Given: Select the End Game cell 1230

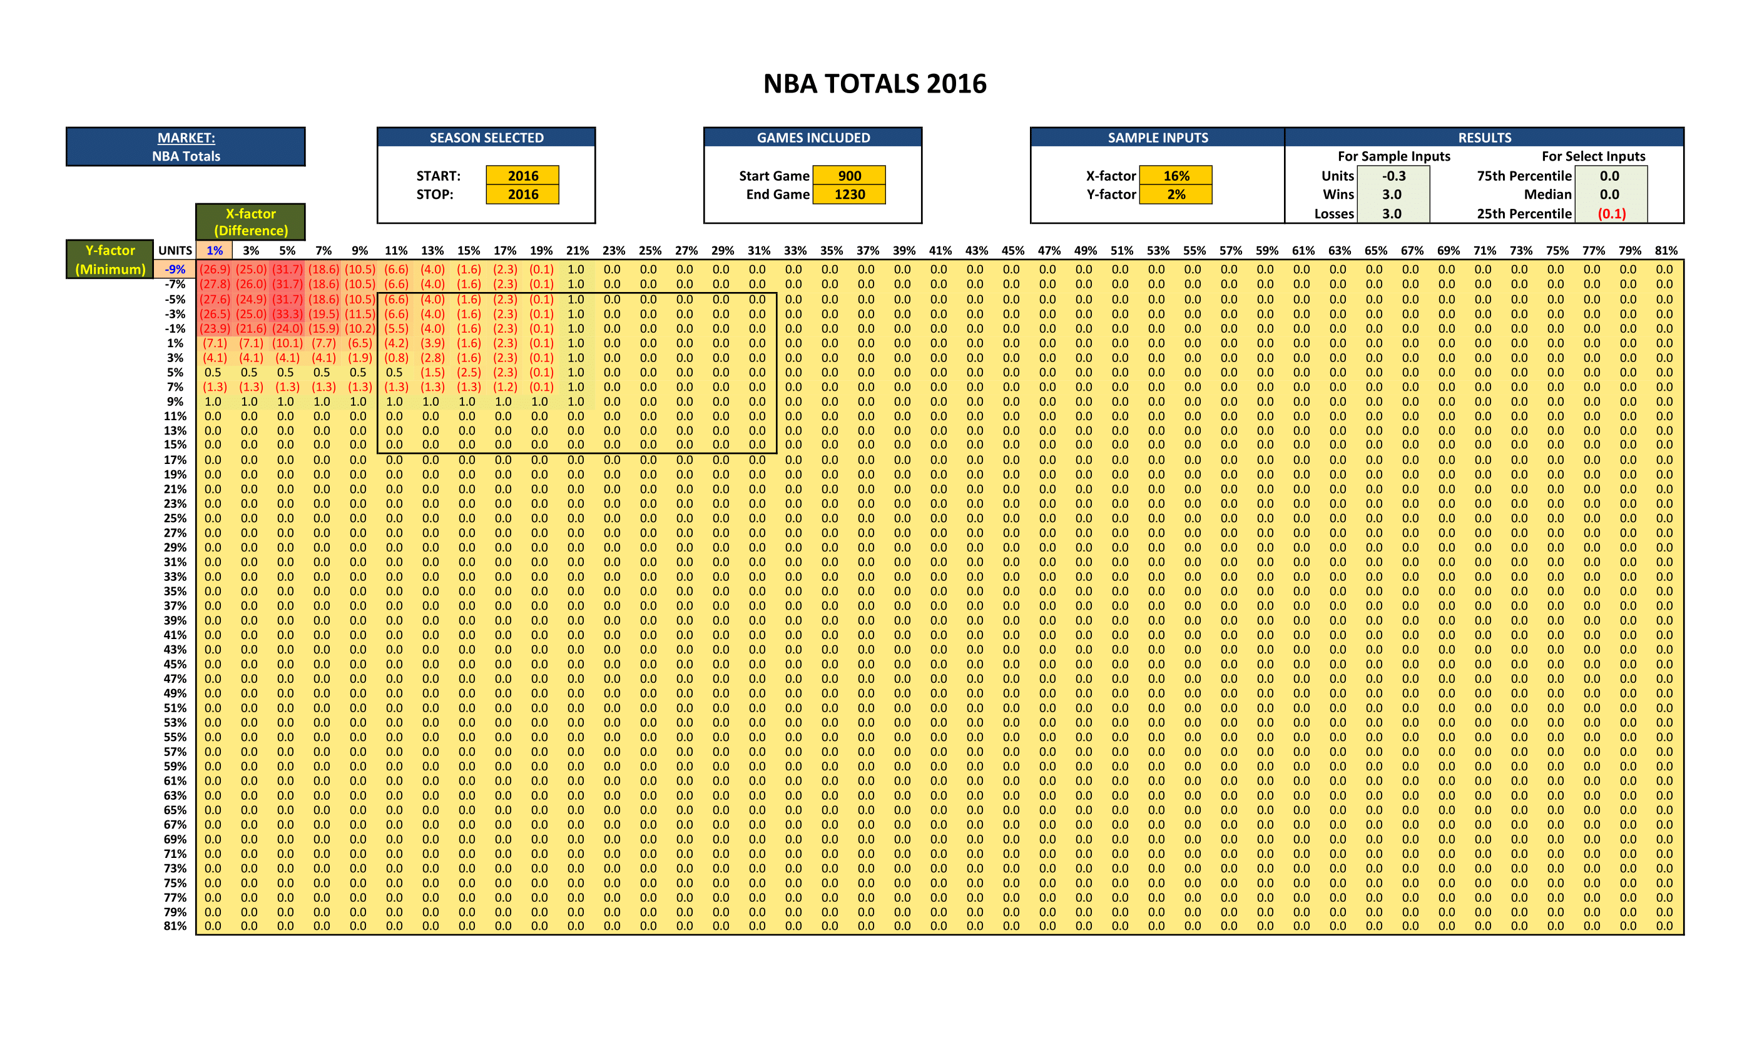Looking at the screenshot, I should tap(849, 194).
